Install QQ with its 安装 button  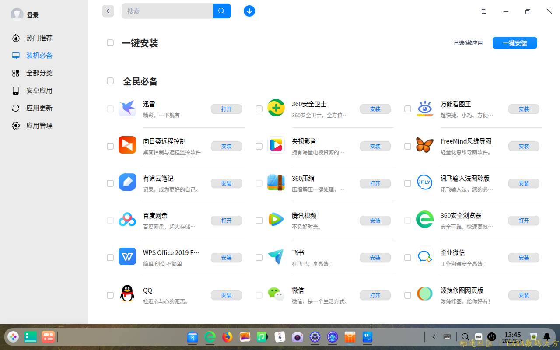pyautogui.click(x=226, y=295)
